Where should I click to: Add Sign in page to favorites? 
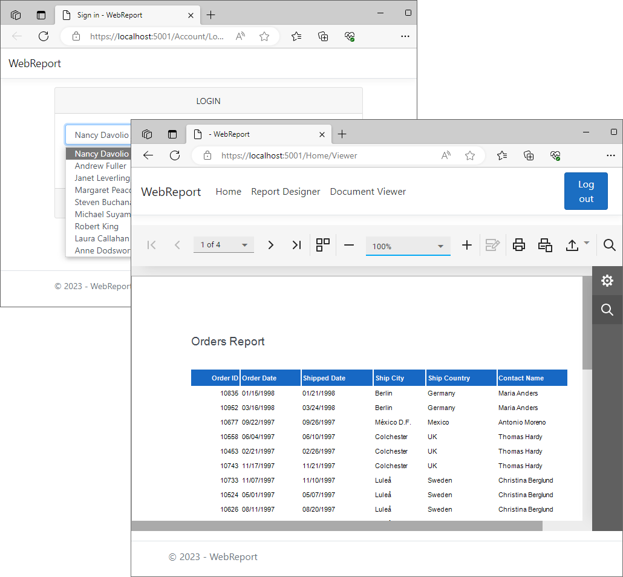point(264,36)
